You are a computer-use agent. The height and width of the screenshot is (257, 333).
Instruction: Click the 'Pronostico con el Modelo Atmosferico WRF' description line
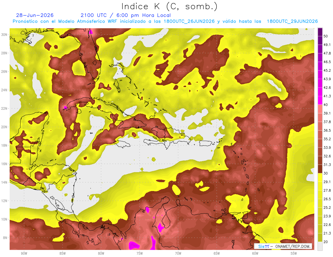point(165,21)
